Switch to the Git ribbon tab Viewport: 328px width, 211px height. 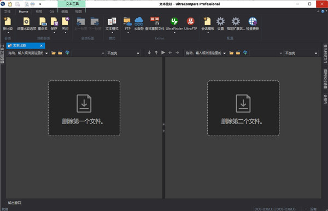tap(52, 11)
